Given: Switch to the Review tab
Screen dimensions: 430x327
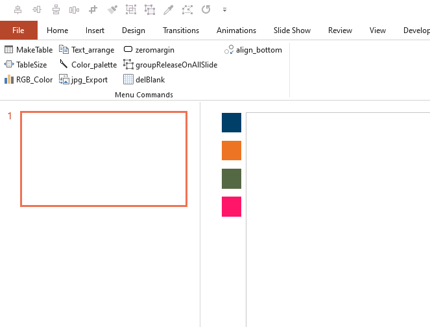Looking at the screenshot, I should point(340,30).
